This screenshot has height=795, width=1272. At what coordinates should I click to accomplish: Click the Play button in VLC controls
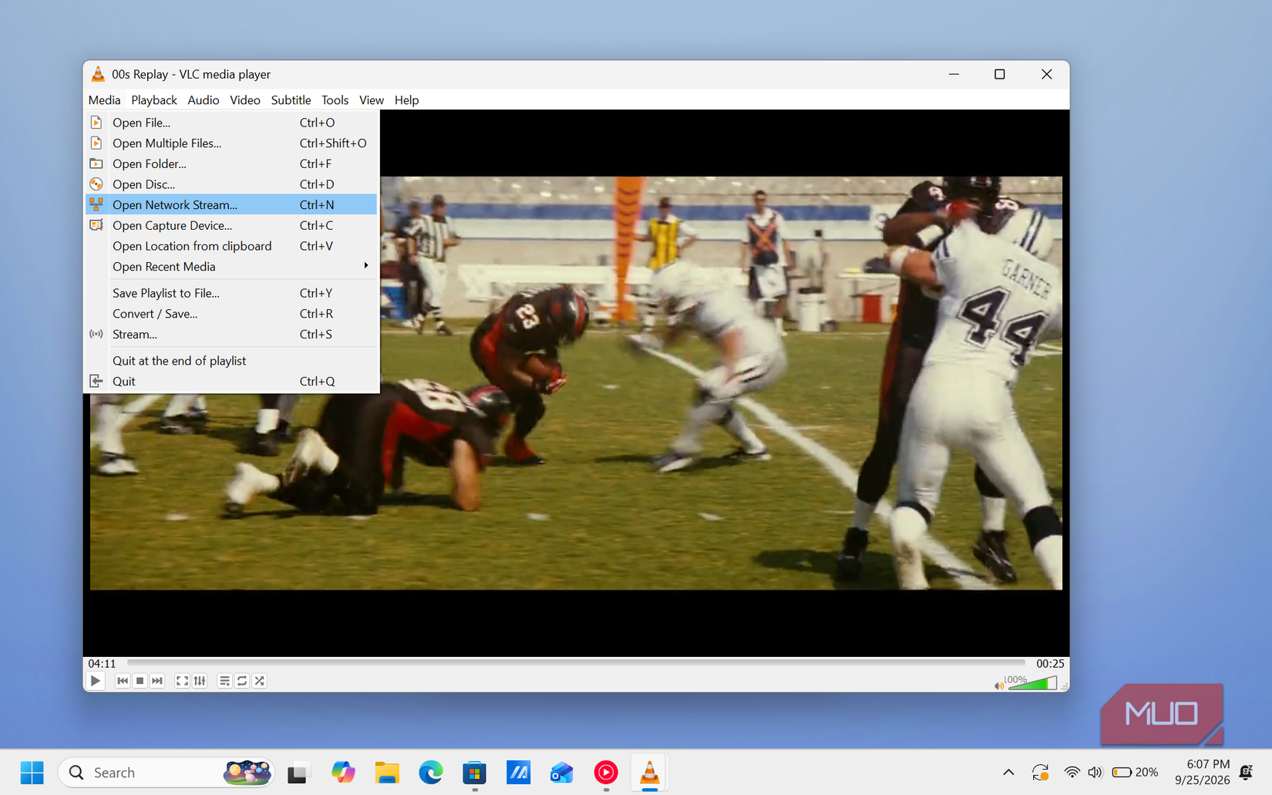click(x=96, y=681)
